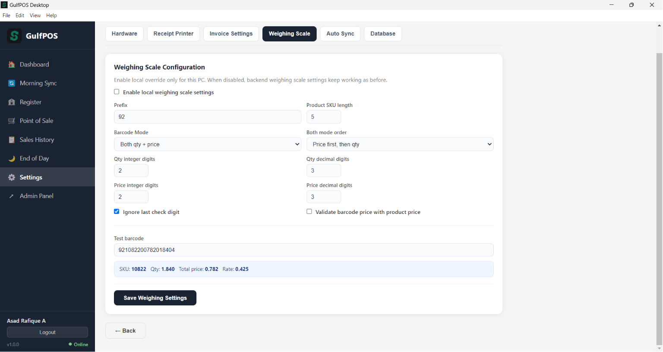
Task: Click the Admin Panel arrow icon
Action: 12,196
